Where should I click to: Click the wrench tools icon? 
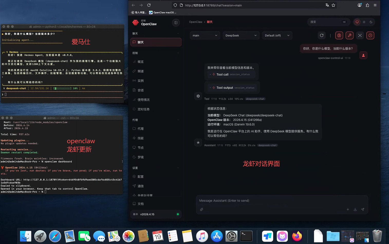point(349,35)
